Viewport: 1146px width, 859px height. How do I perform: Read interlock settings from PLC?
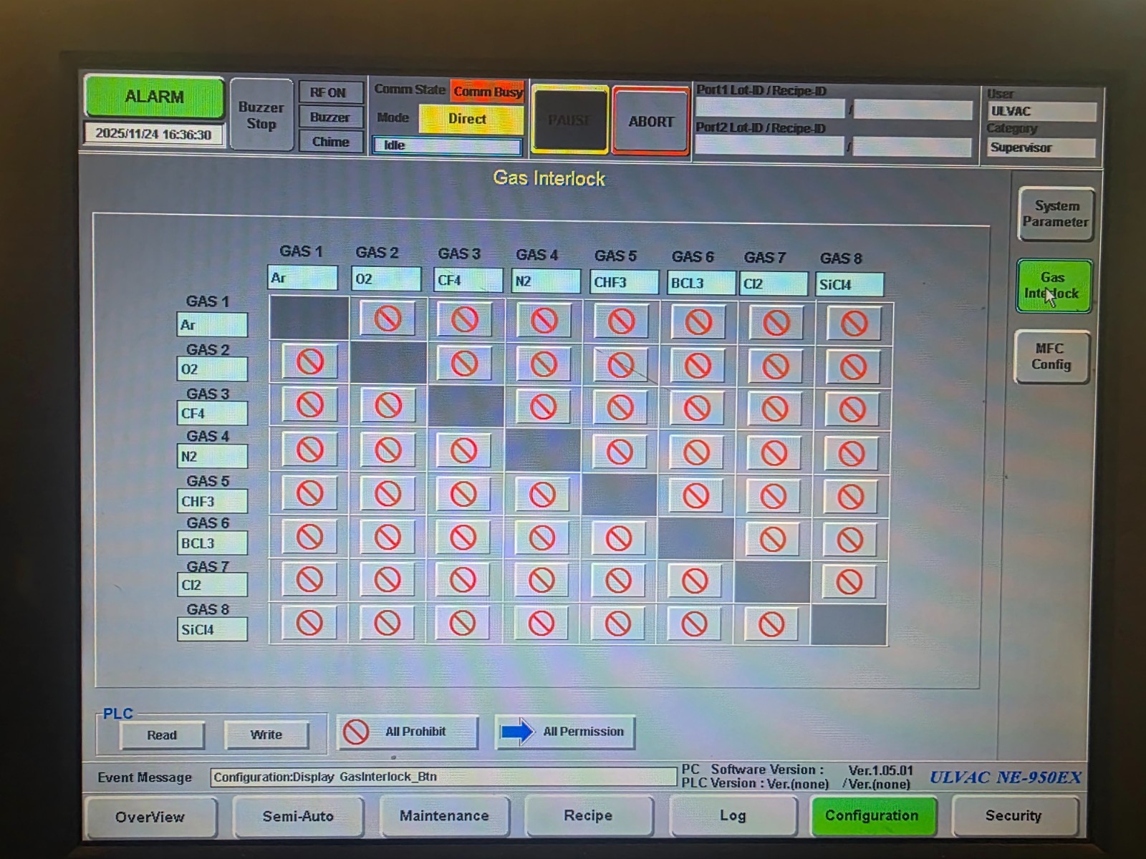click(x=162, y=735)
